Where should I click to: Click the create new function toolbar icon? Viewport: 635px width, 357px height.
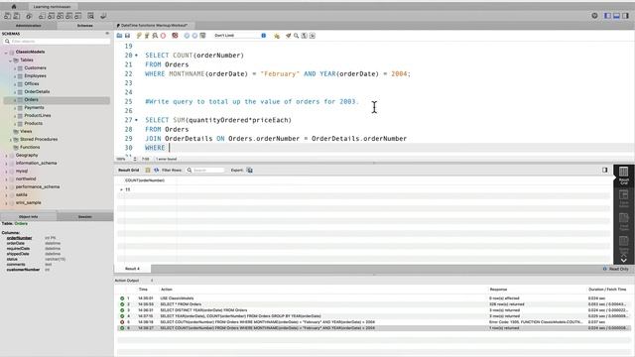[x=77, y=16]
